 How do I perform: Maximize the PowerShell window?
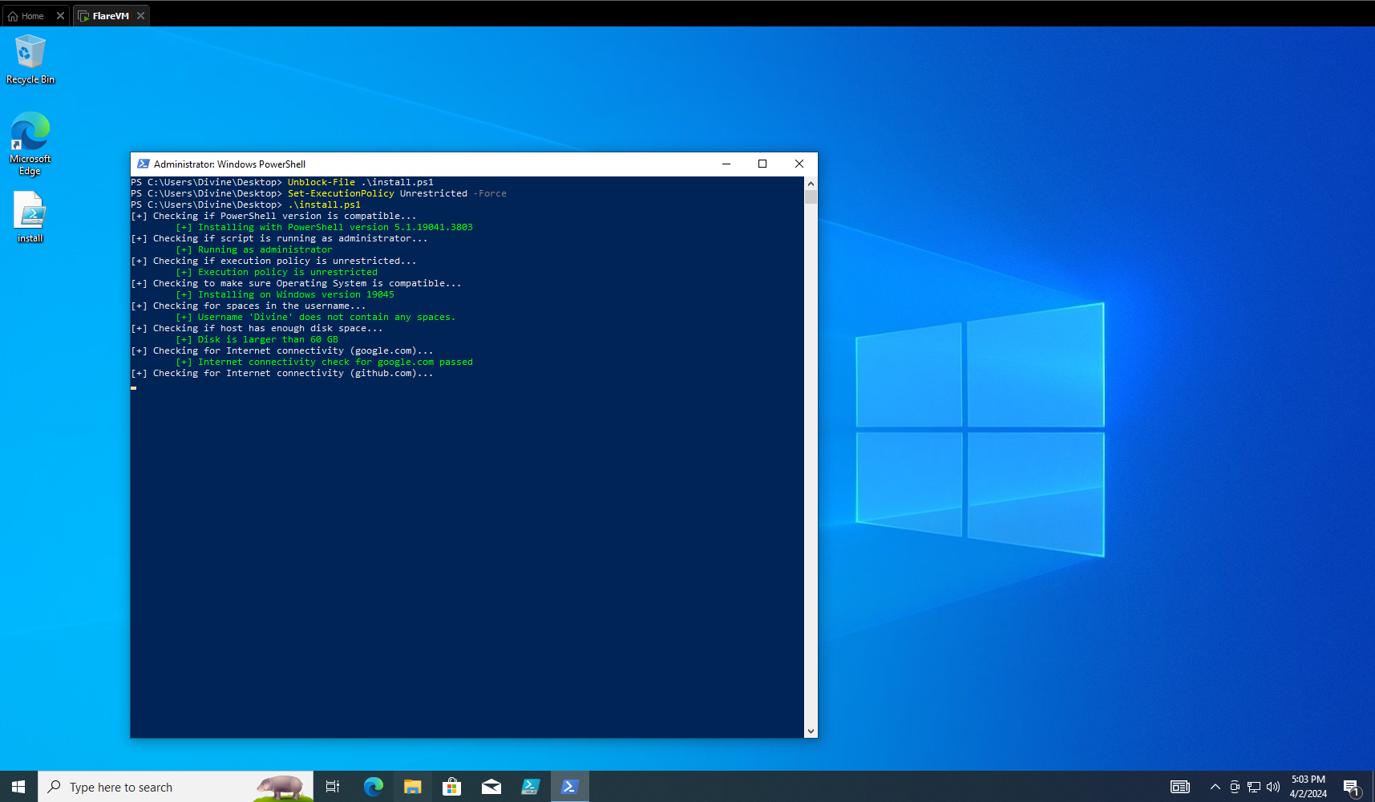coord(762,164)
